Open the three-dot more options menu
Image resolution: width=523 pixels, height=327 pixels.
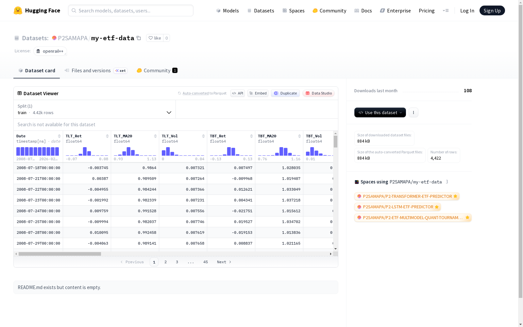413,112
